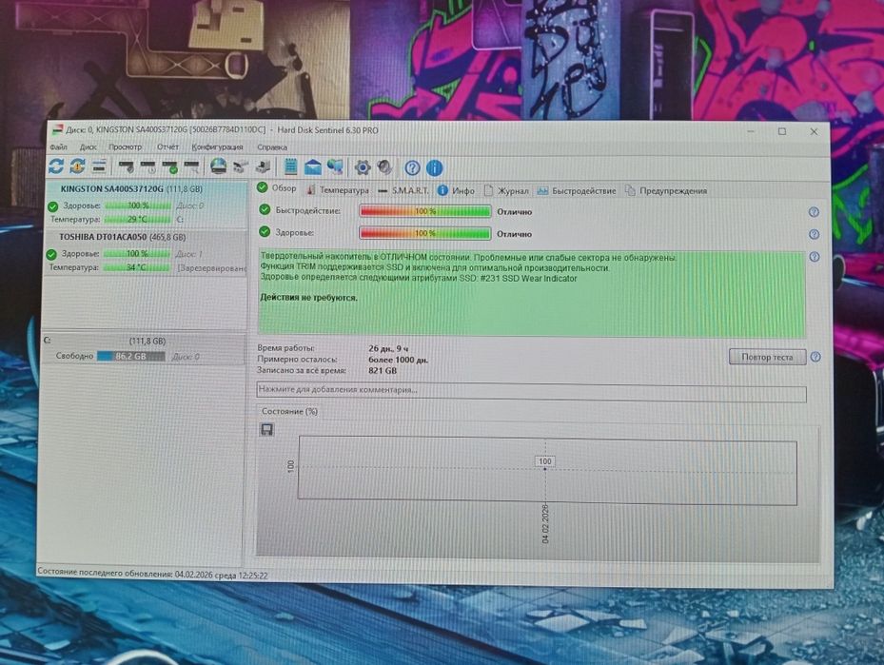The width and height of the screenshot is (884, 665).
Task: Select the Состояние (%) graph tab
Action: [289, 411]
